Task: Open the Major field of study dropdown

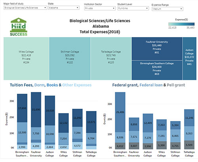Action: pyautogui.click(x=25, y=8)
